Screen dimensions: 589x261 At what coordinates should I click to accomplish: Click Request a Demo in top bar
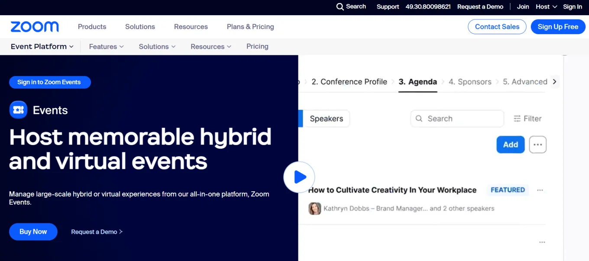[480, 6]
